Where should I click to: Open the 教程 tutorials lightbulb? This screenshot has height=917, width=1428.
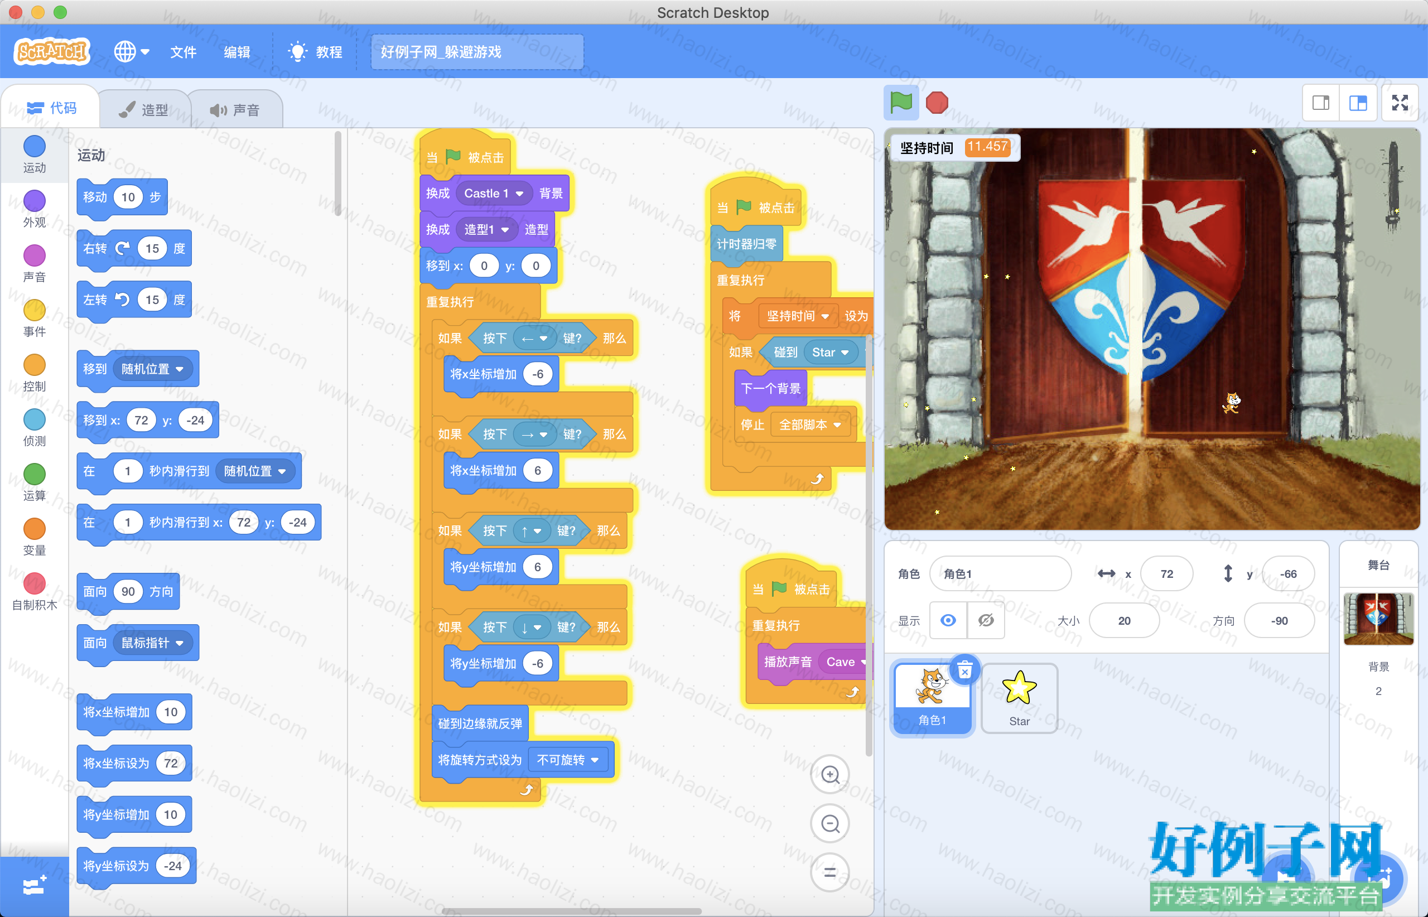(315, 52)
